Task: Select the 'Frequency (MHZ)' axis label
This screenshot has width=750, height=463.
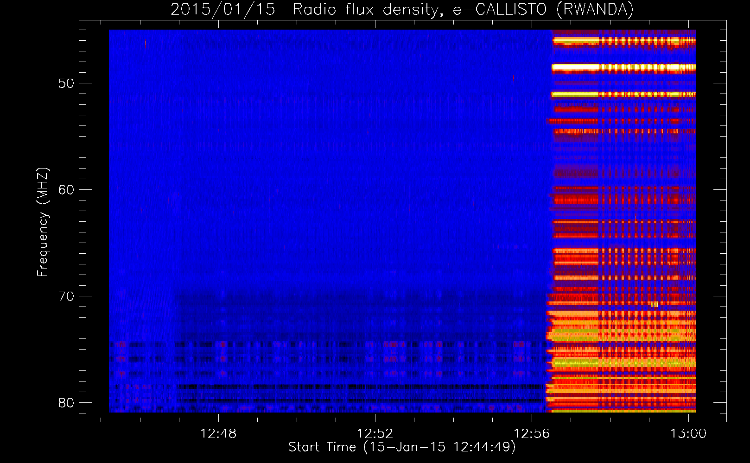Action: (43, 222)
